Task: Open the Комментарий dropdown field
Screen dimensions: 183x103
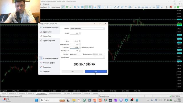Action: pos(87,57)
